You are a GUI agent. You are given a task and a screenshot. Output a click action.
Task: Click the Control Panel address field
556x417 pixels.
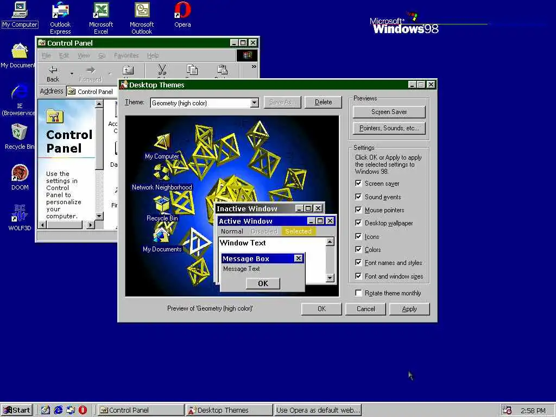(x=93, y=91)
